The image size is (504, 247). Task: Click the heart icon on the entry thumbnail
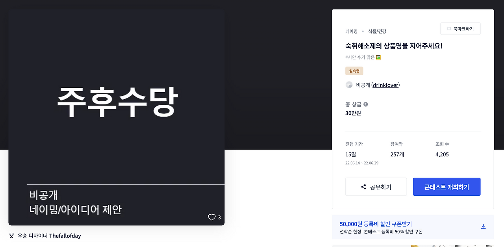(x=211, y=217)
